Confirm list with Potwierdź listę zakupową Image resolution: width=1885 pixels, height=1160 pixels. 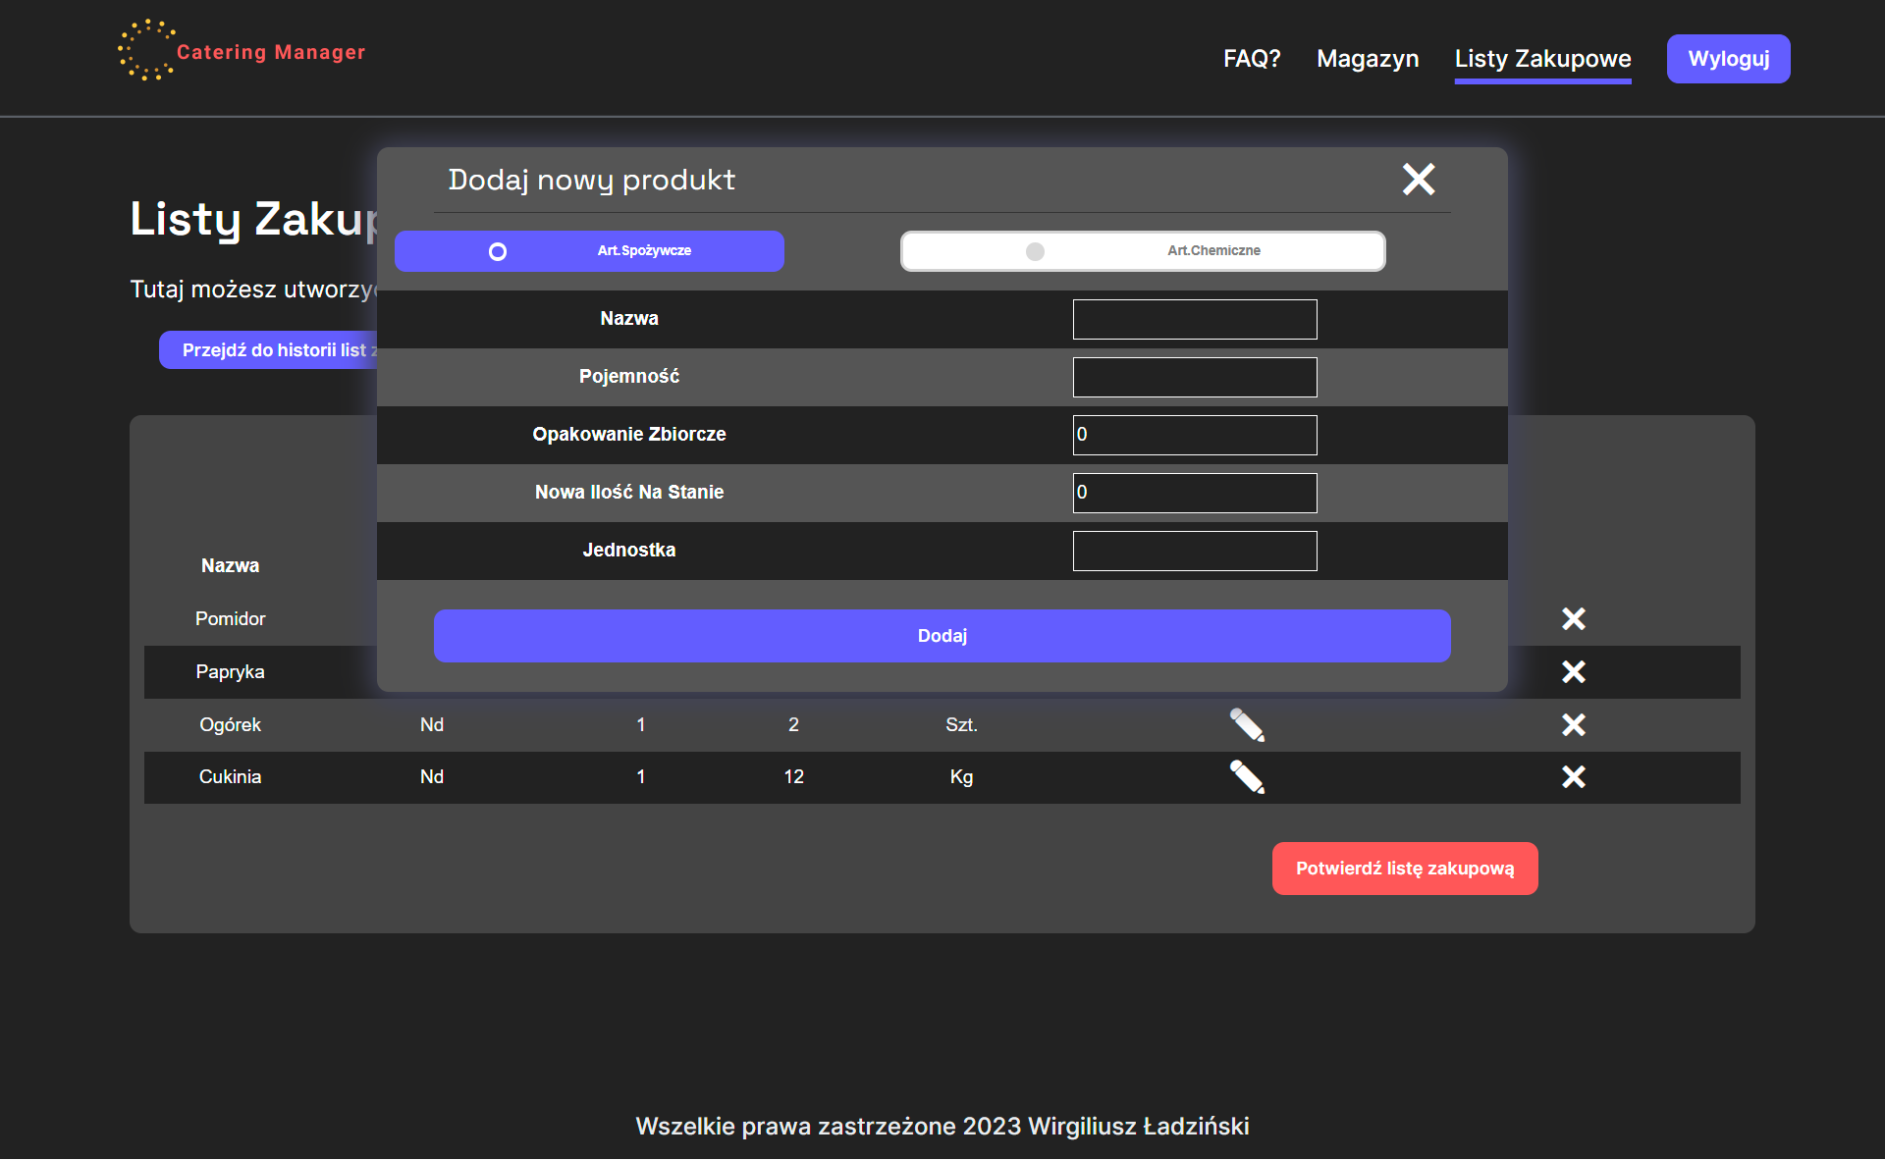(1404, 868)
